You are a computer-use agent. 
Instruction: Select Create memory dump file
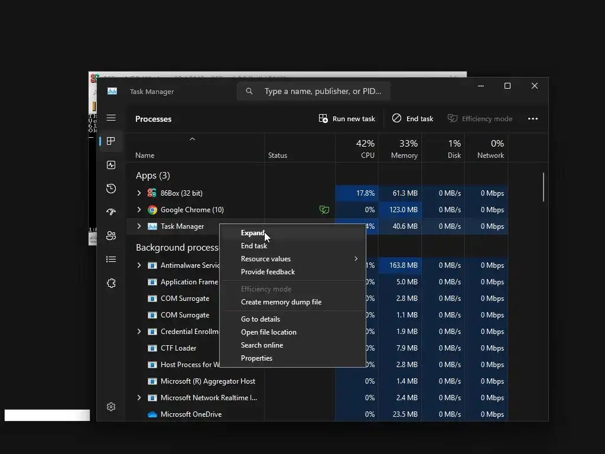(x=292, y=302)
